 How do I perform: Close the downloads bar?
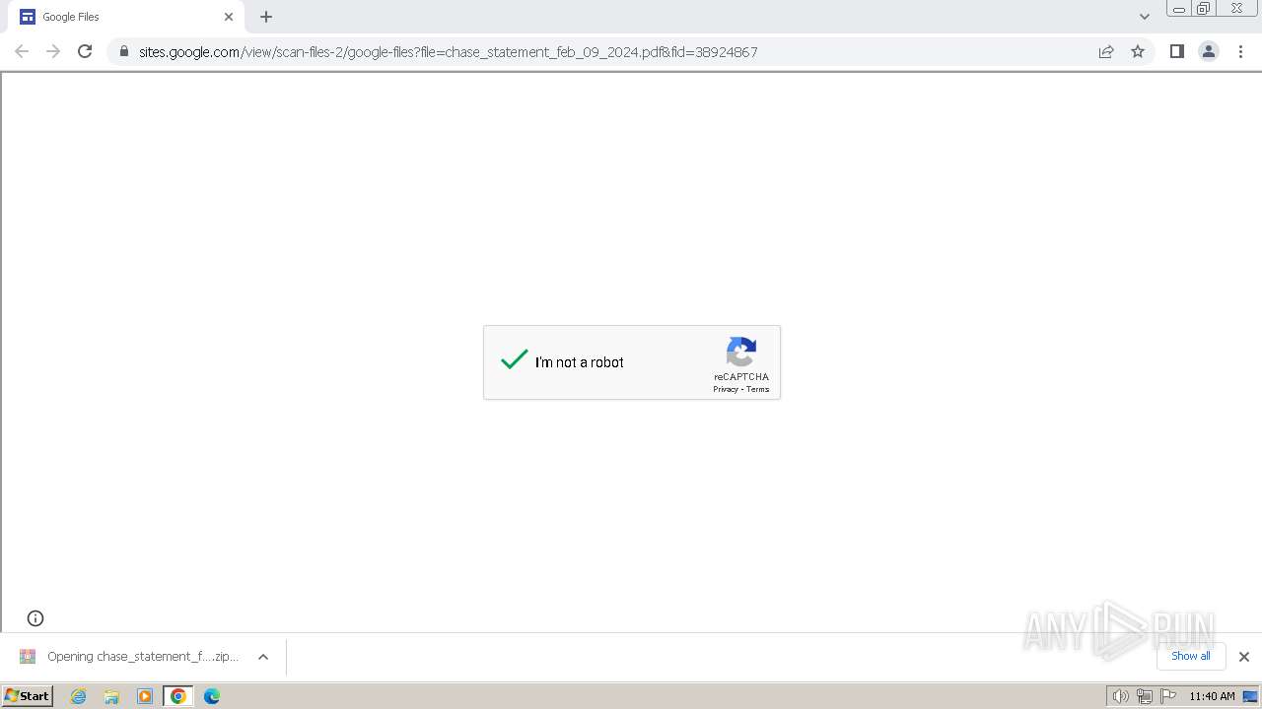1244,657
